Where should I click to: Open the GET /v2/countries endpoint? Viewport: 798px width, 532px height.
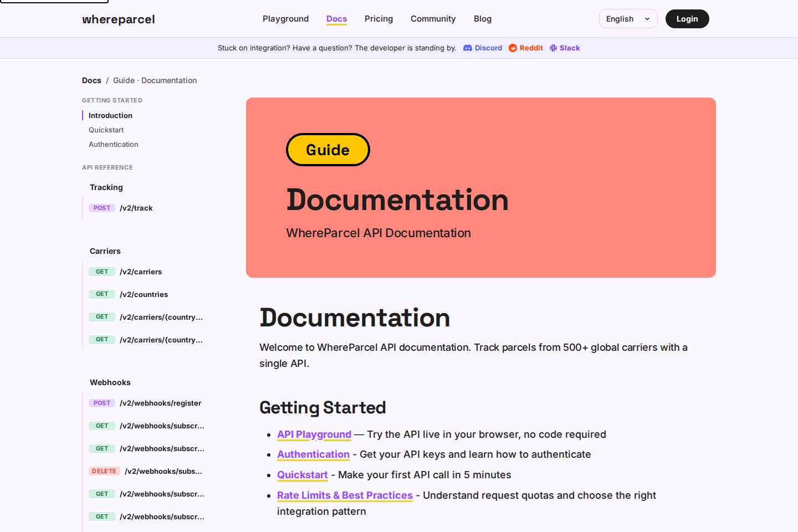pyautogui.click(x=128, y=294)
